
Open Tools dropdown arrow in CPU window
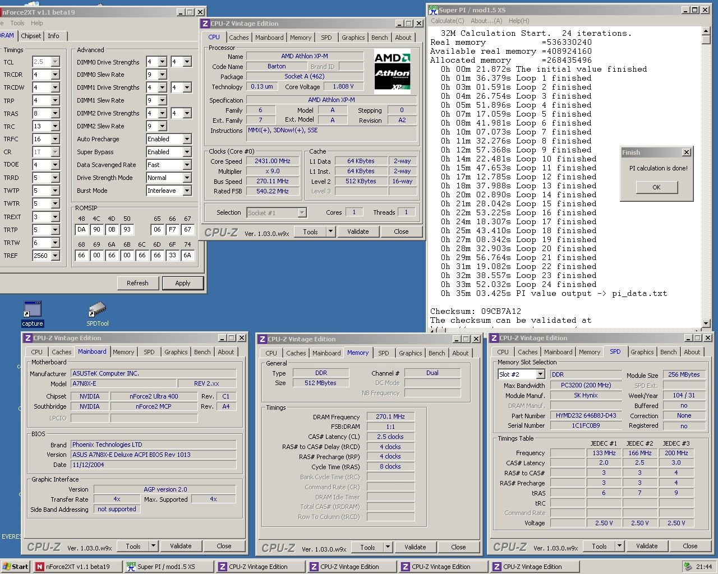click(x=330, y=232)
